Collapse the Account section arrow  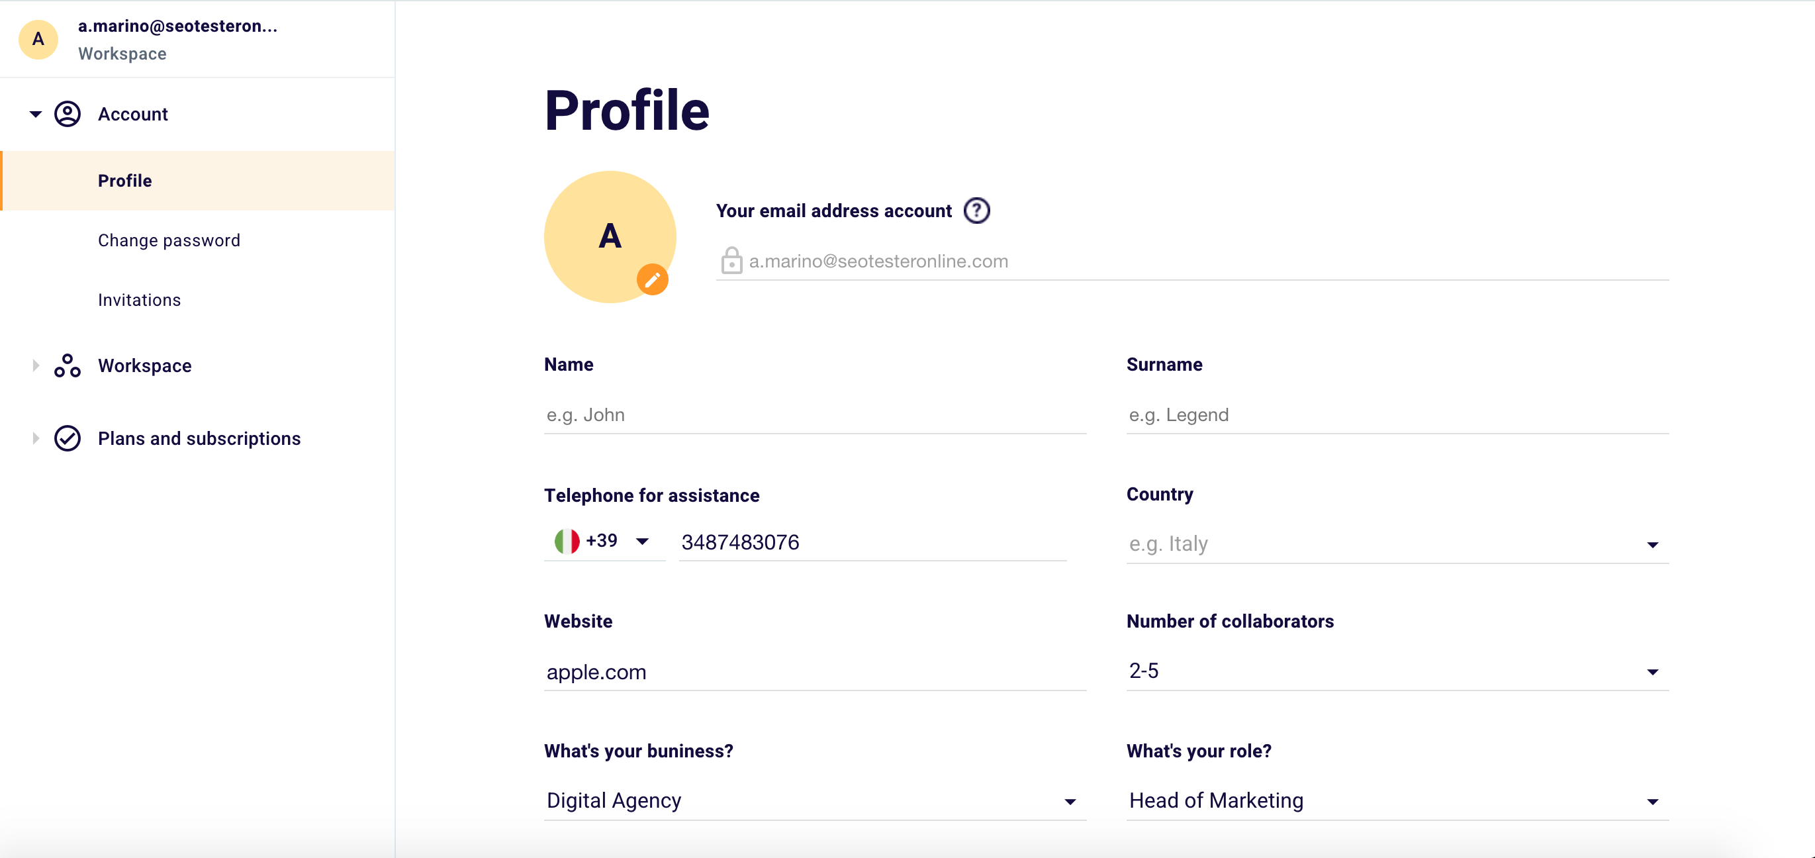point(35,114)
